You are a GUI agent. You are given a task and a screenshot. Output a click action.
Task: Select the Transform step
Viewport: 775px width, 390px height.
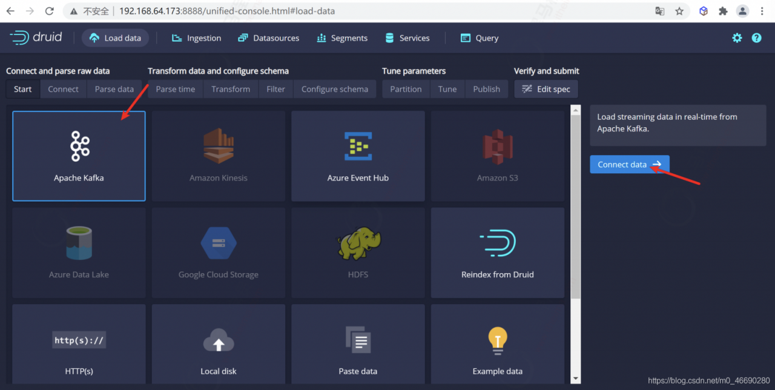pos(231,89)
